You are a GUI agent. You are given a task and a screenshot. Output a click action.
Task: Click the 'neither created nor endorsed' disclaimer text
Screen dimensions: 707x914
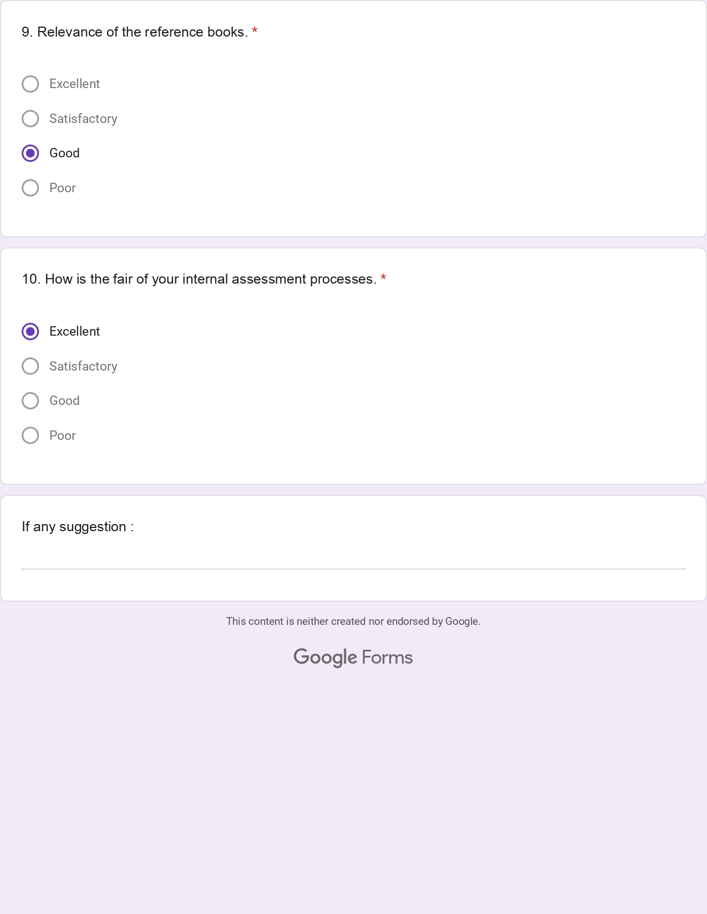pos(353,622)
